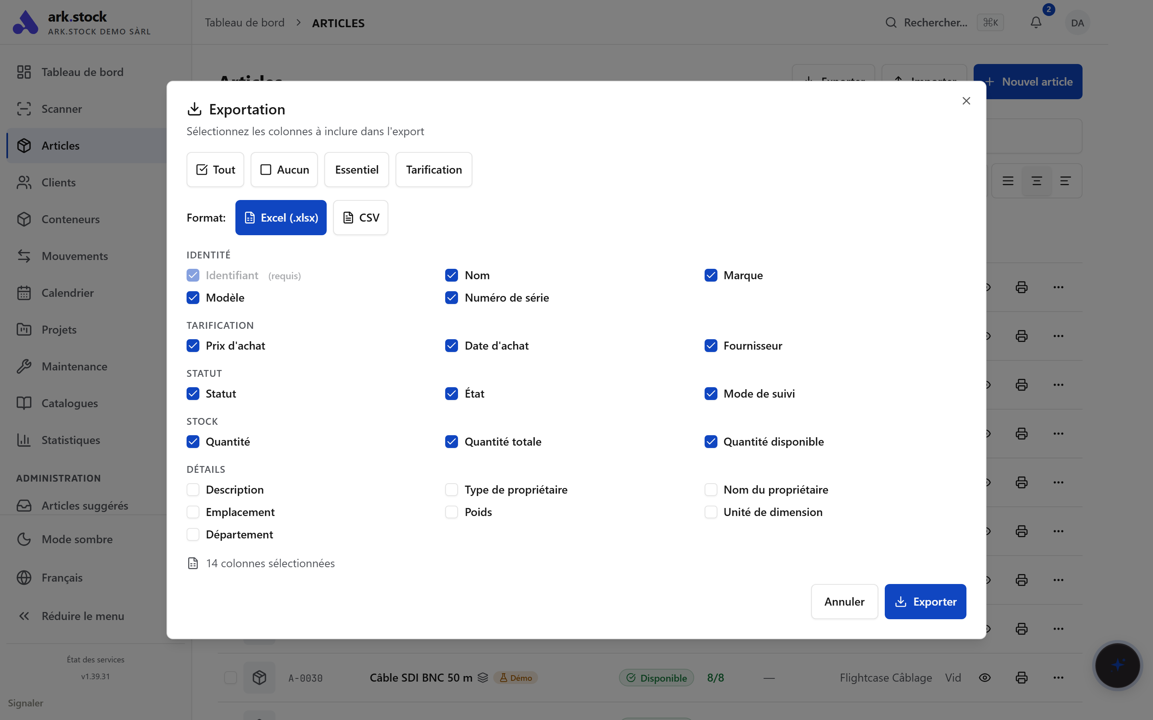The width and height of the screenshot is (1153, 720).
Task: Click the Articles suggérés inbox icon
Action: [x=24, y=505]
